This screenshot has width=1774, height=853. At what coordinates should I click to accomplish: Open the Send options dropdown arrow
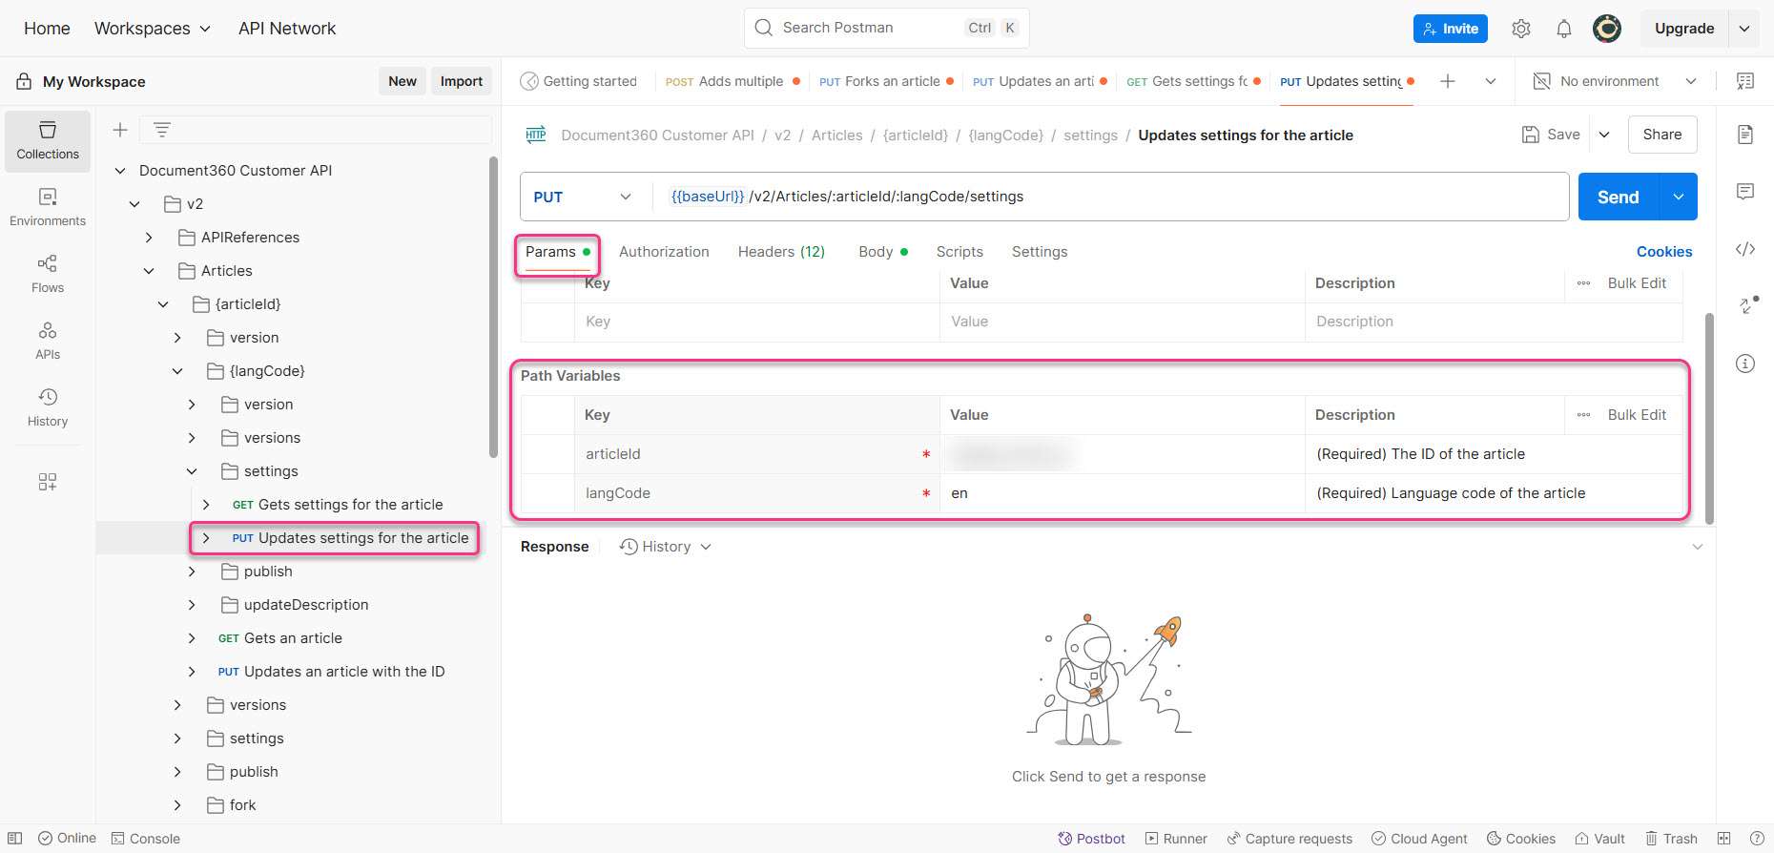(1679, 197)
